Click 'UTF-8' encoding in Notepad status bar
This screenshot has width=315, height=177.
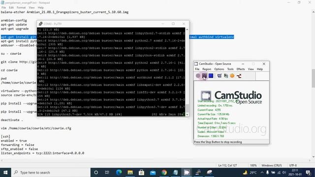293,165
